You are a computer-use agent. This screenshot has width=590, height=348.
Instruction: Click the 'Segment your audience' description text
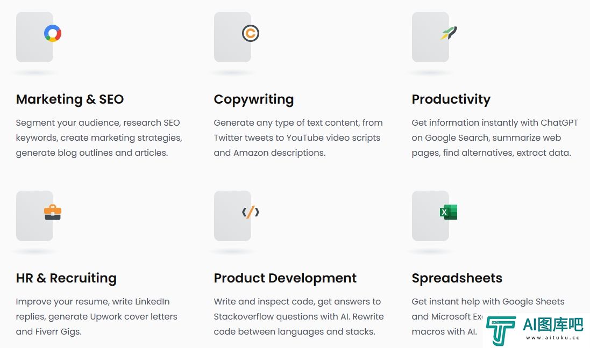click(x=99, y=138)
